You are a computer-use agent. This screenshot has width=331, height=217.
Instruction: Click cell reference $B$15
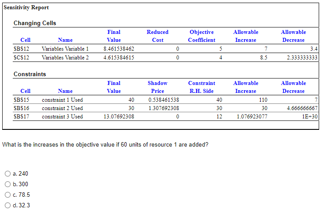[22, 100]
